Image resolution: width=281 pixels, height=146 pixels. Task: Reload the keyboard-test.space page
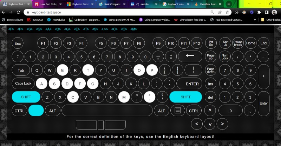click(x=18, y=12)
